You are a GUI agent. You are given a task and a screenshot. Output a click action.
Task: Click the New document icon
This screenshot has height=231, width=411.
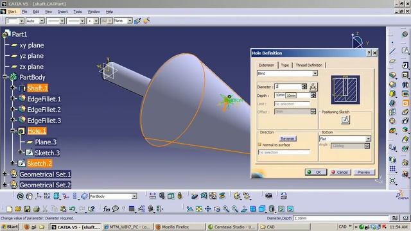[10, 209]
